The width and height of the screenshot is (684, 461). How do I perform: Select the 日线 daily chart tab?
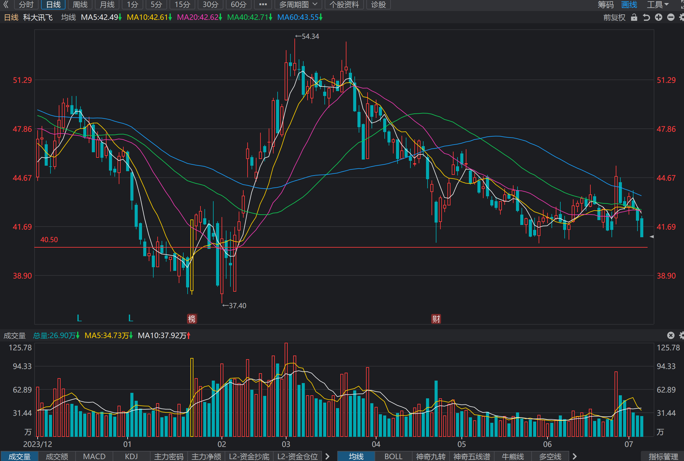pos(53,4)
